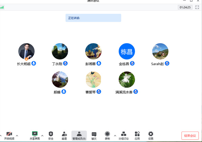Open the 安全 security shield icon
Screen dimensions: 202x142
pos(51,136)
